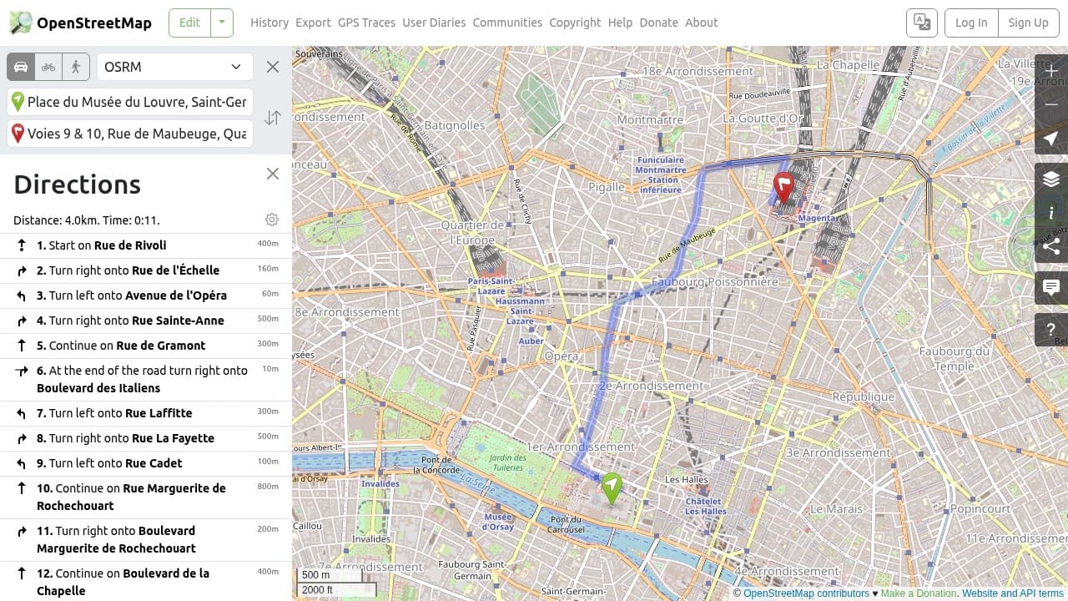Open the Share panel

[x=1051, y=246]
